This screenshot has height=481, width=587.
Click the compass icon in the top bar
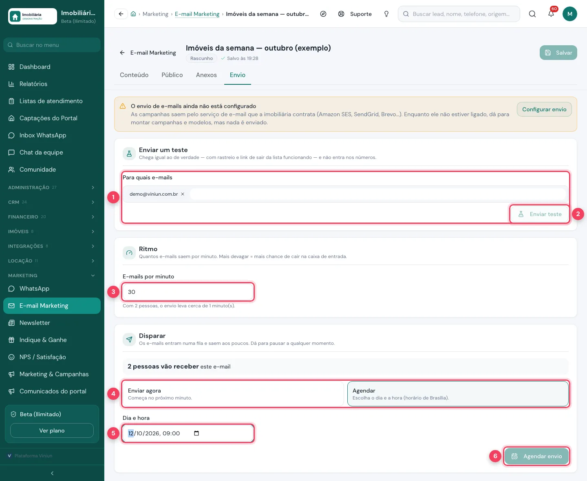click(x=323, y=14)
